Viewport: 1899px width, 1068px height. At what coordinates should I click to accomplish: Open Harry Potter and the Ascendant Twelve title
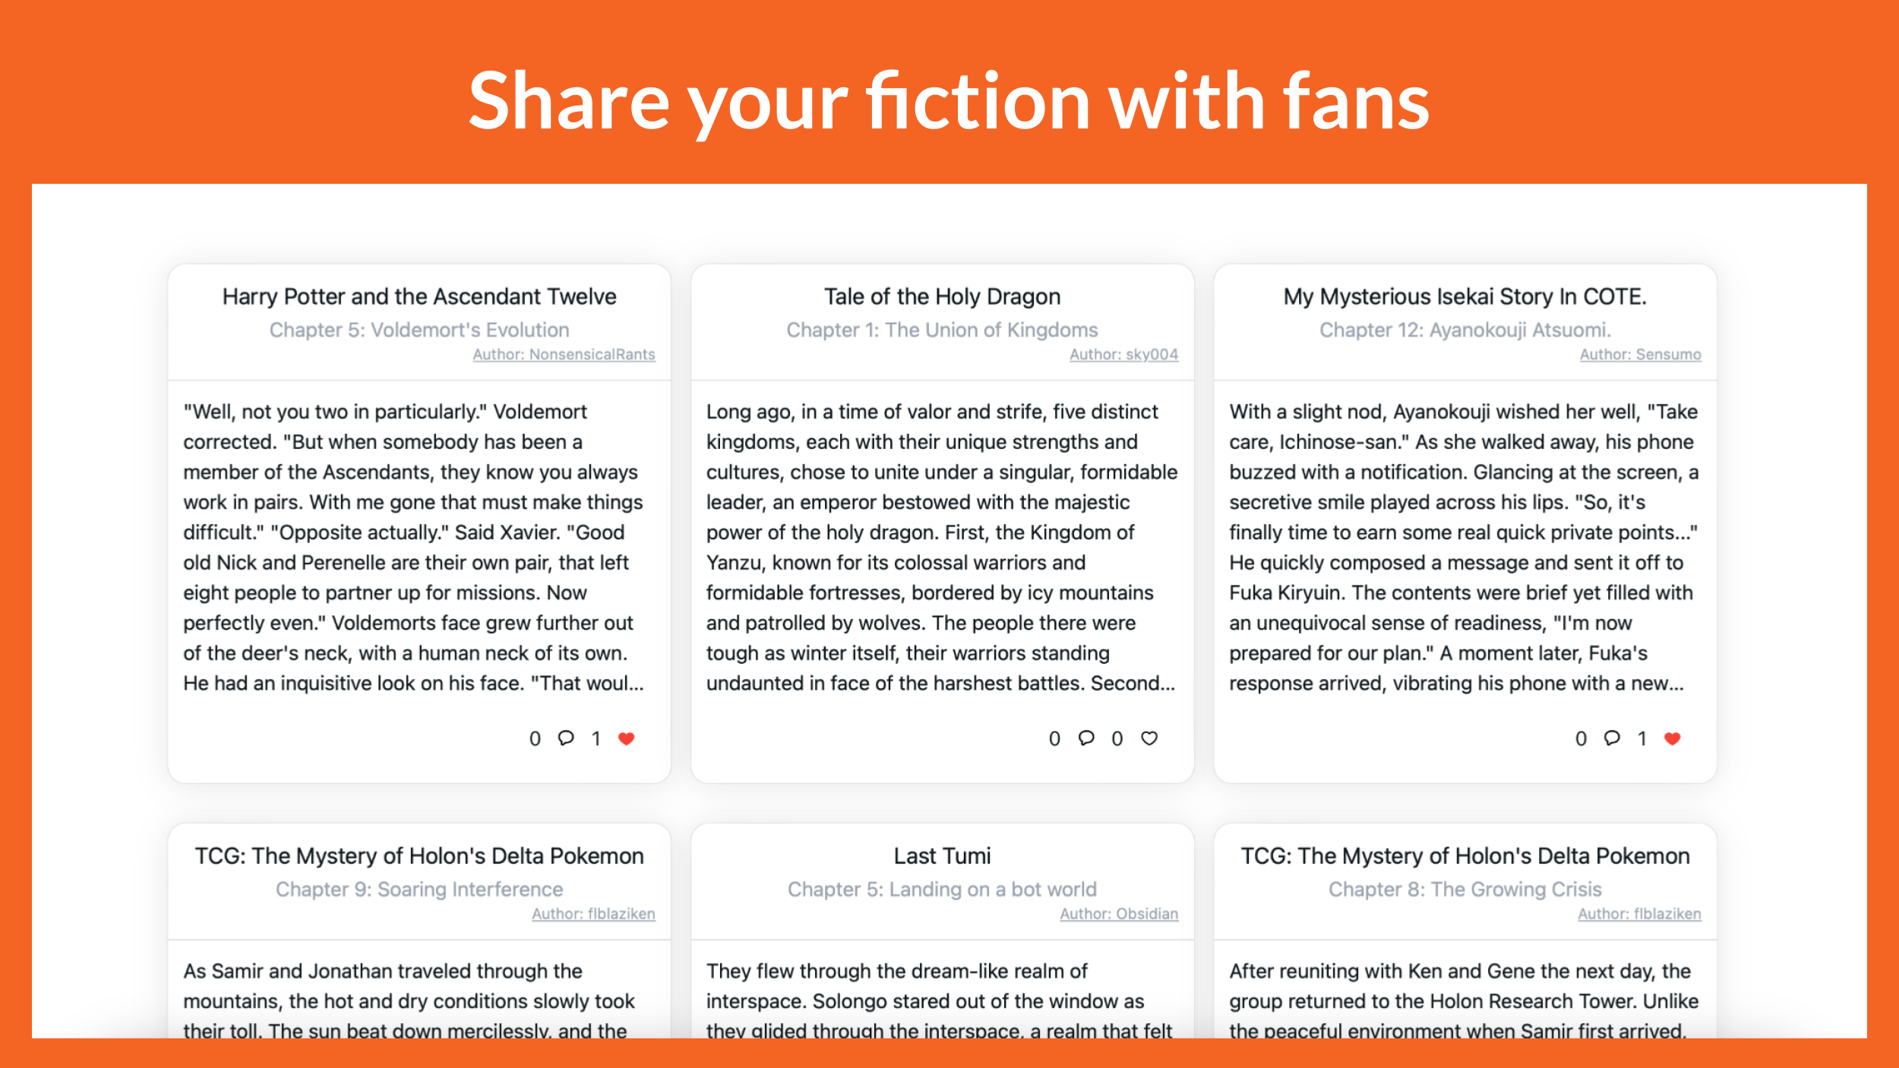[419, 296]
